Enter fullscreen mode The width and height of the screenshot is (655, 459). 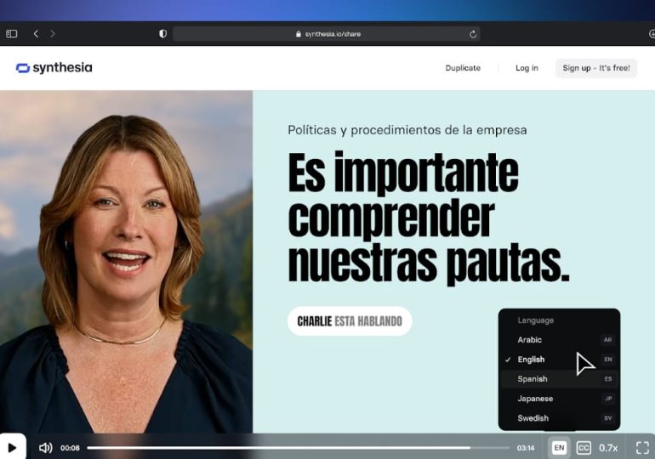tap(642, 448)
